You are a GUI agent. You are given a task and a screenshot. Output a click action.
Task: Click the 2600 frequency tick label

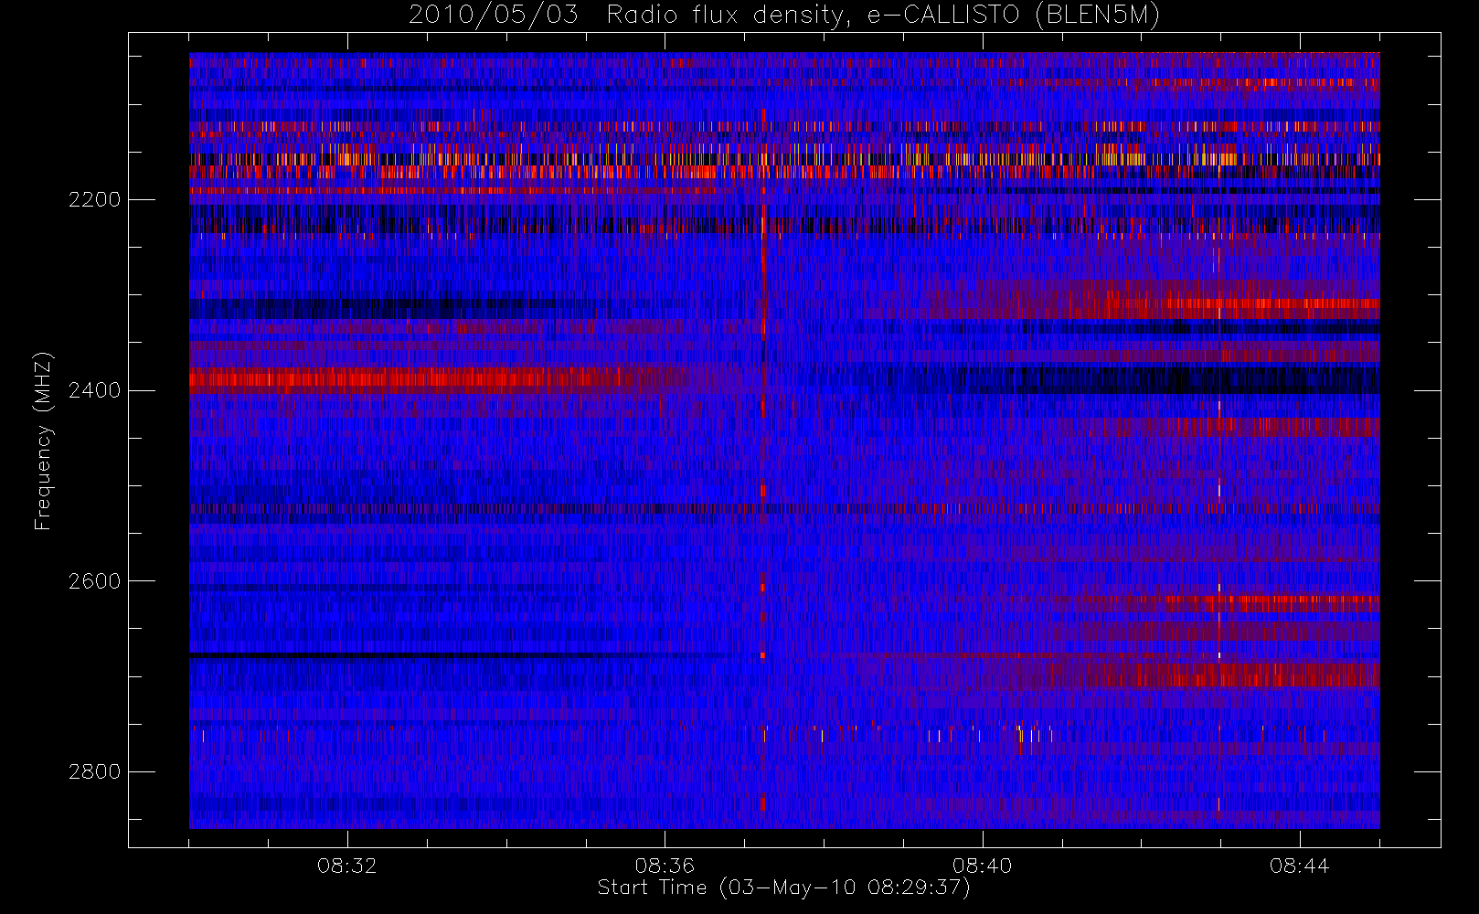[x=94, y=581]
